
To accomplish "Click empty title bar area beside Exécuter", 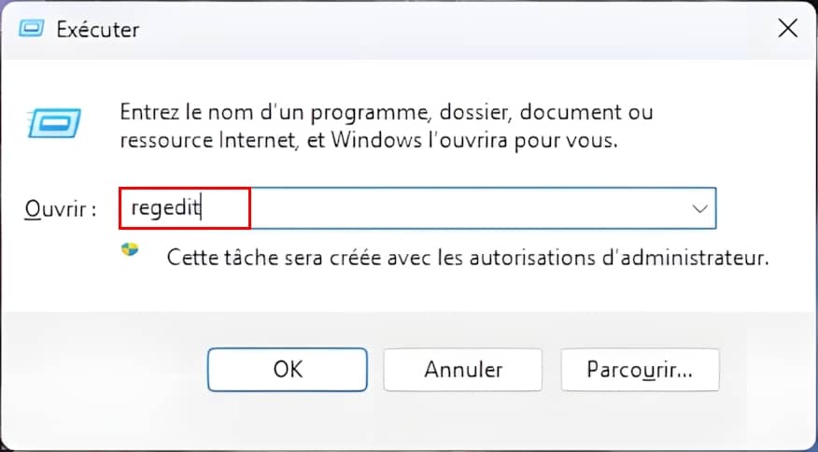I will 420,29.
